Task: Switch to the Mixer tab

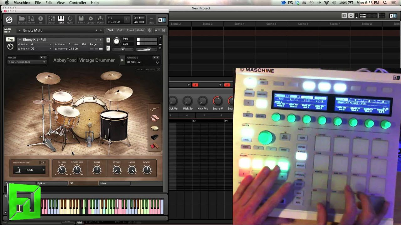Action: click(115, 183)
